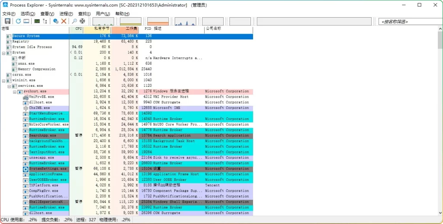Select the UserOOBEBroker.exe process row
Image resolution: width=443 pixels, height=224 pixels.
tap(127, 180)
